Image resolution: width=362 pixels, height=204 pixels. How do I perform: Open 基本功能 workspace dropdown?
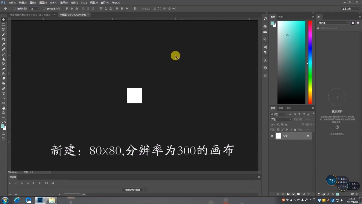pyautogui.click(x=351, y=9)
